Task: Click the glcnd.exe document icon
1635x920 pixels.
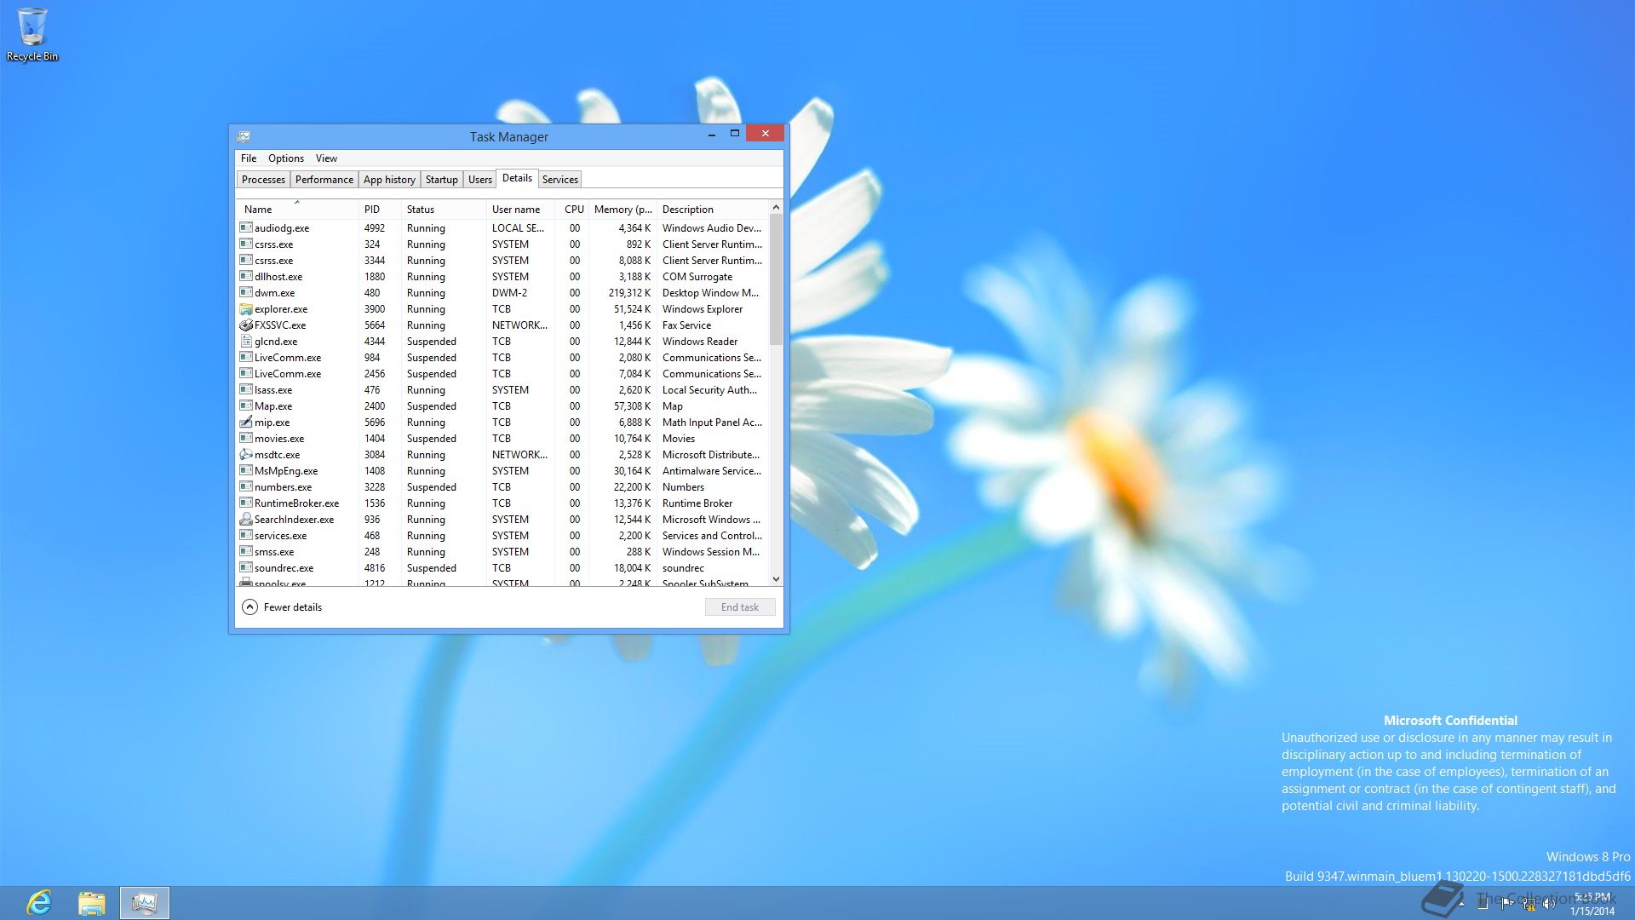Action: point(245,341)
